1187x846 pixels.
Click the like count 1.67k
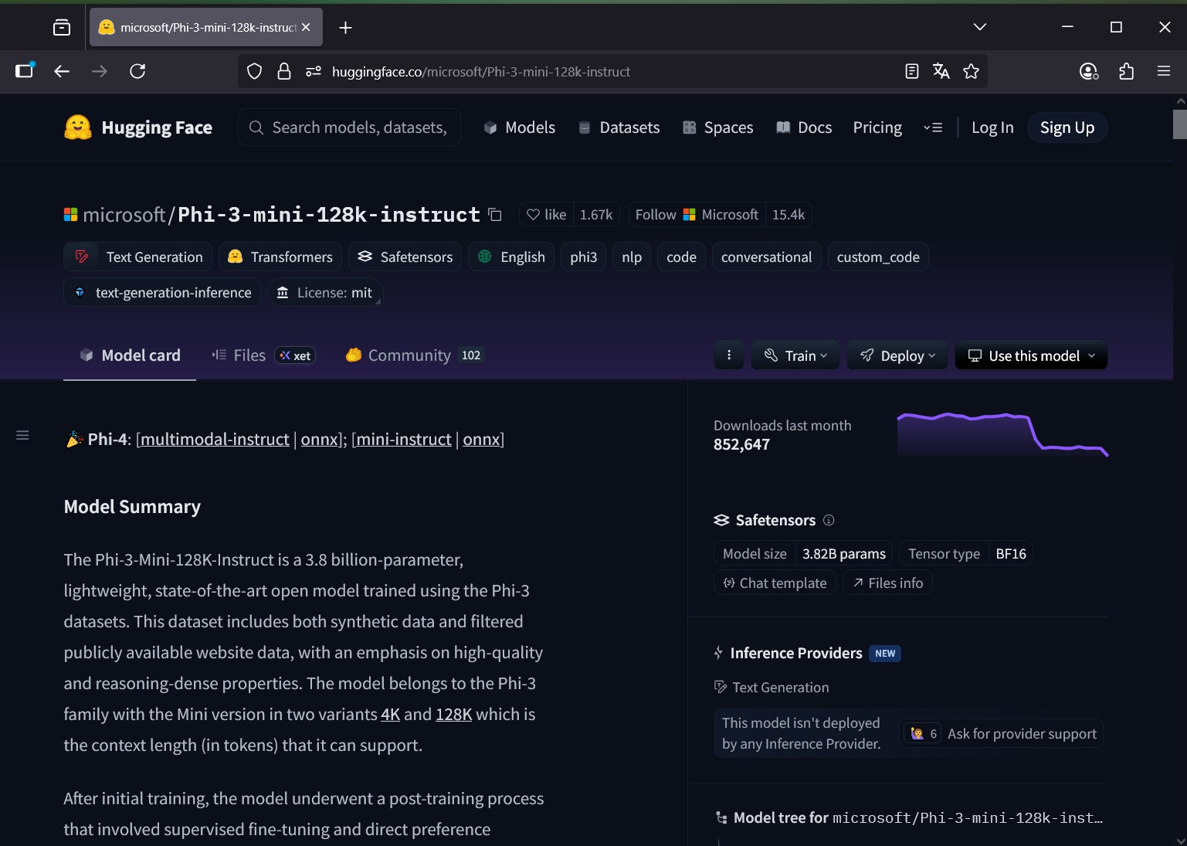click(596, 215)
